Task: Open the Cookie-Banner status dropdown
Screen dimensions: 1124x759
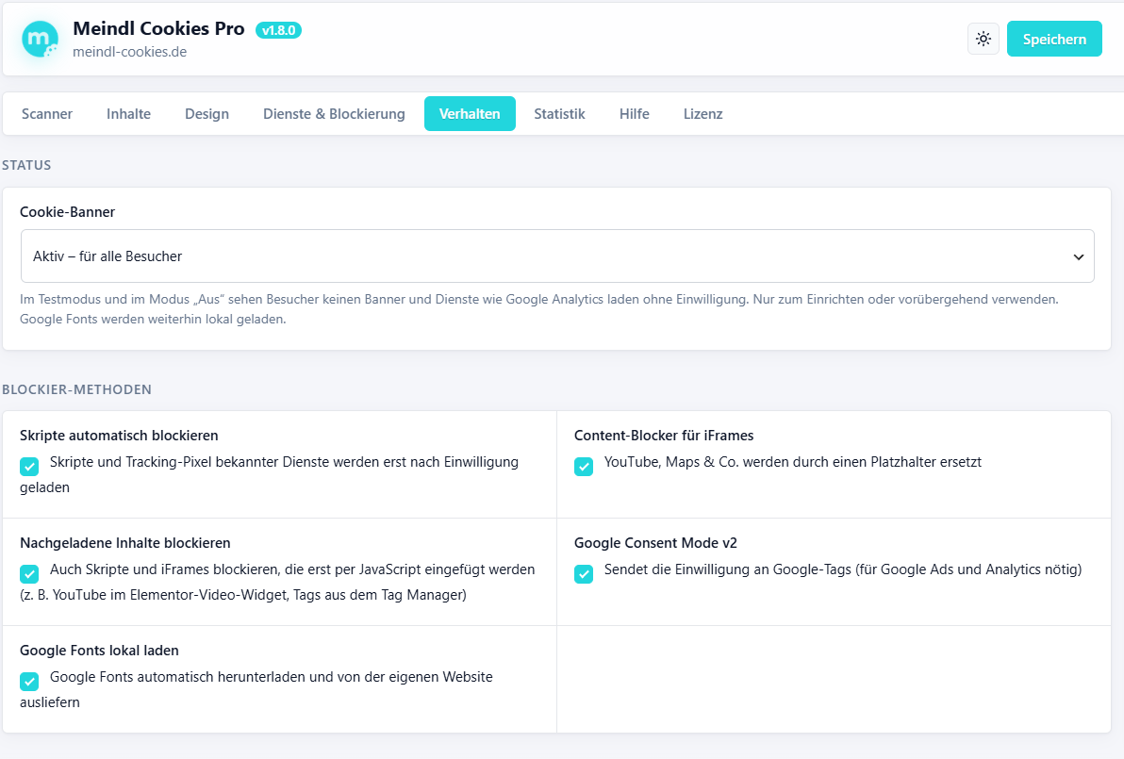Action: pos(557,256)
